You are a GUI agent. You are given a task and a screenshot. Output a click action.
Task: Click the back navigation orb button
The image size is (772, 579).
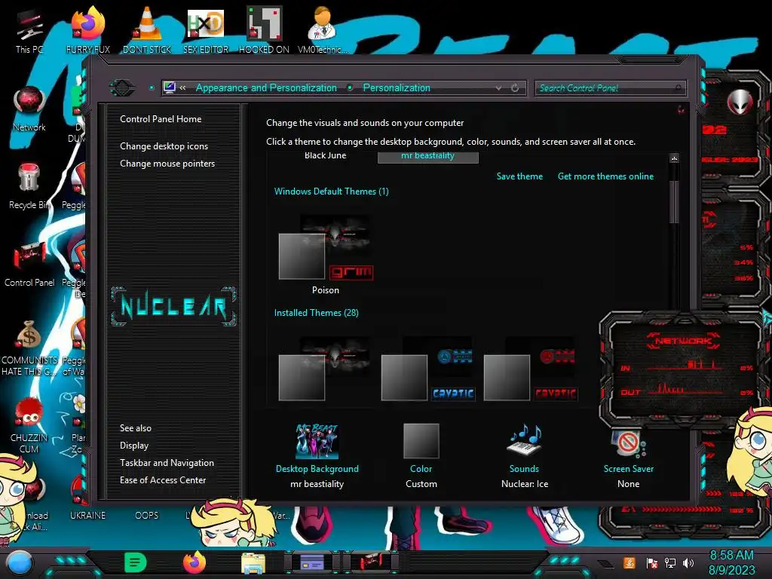(122, 88)
